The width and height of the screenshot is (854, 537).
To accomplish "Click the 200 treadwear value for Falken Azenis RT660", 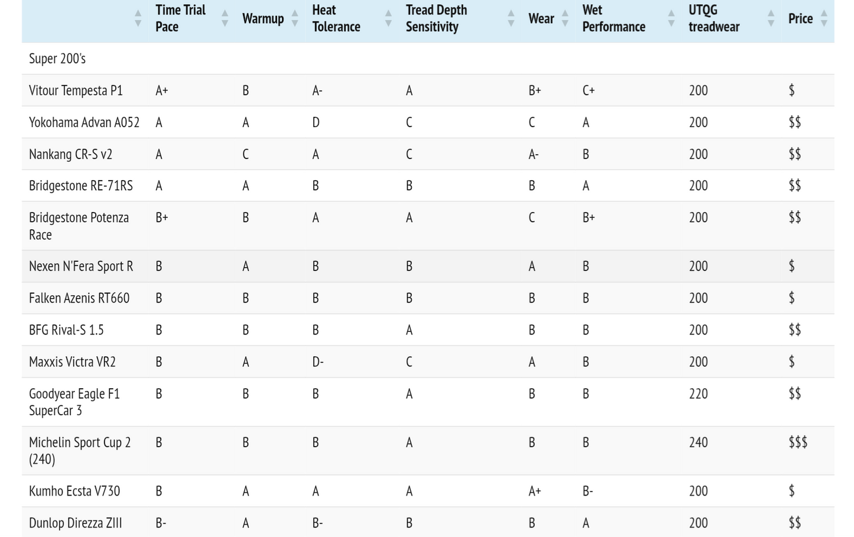I will [699, 298].
